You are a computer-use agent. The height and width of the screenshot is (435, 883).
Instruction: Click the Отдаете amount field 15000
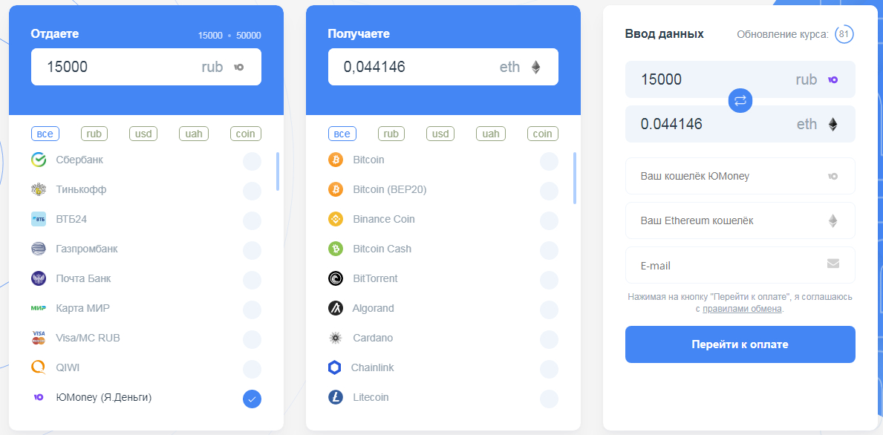click(146, 67)
